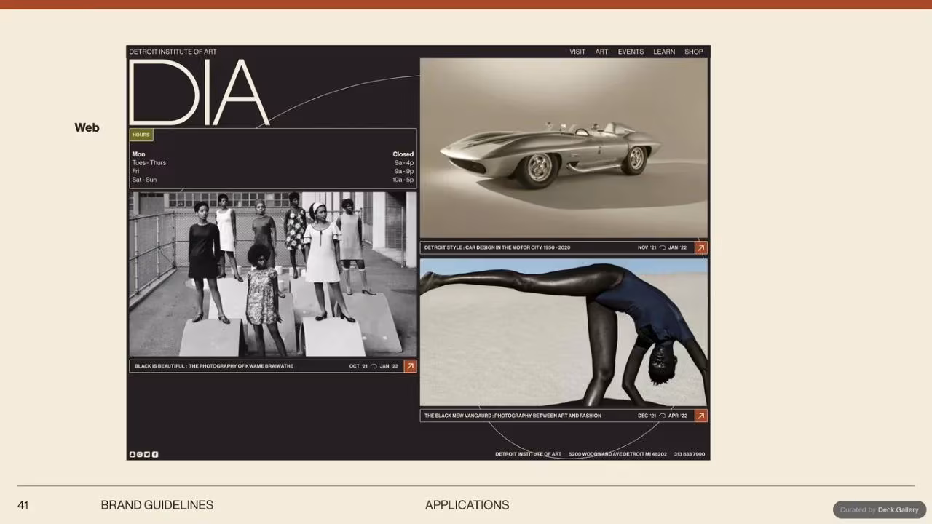
Task: Open the backbend figure photograph
Action: (564, 333)
